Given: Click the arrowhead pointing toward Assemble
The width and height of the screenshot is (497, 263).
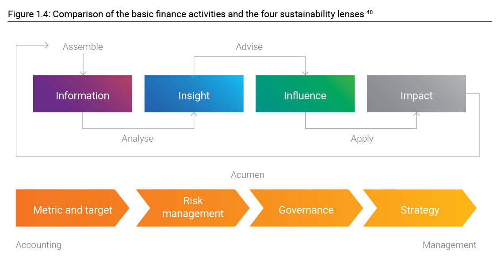Looking at the screenshot, I should click(46, 45).
